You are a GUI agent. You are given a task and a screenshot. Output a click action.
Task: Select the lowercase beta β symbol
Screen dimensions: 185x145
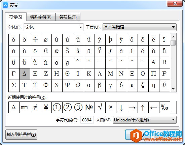pos(100,85)
